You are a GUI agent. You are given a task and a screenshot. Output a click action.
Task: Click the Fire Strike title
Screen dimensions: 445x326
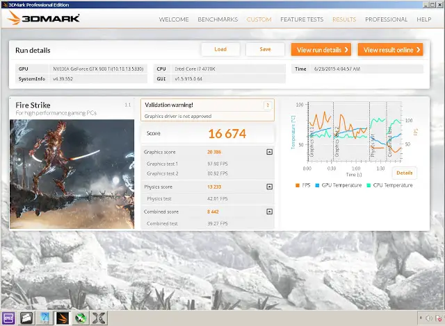click(x=33, y=105)
